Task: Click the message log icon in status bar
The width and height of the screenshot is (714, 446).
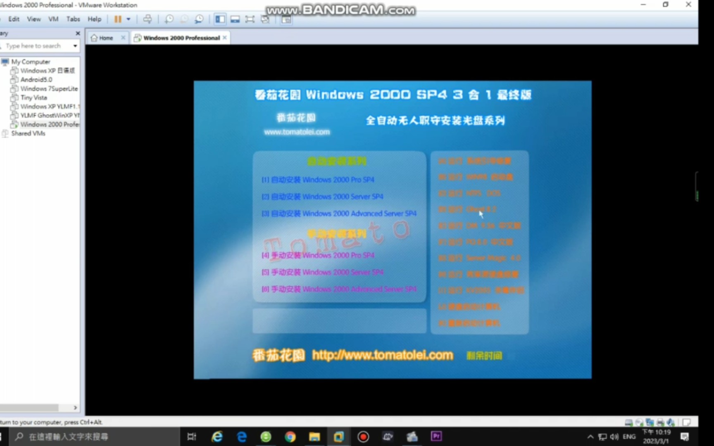Action: (x=687, y=422)
